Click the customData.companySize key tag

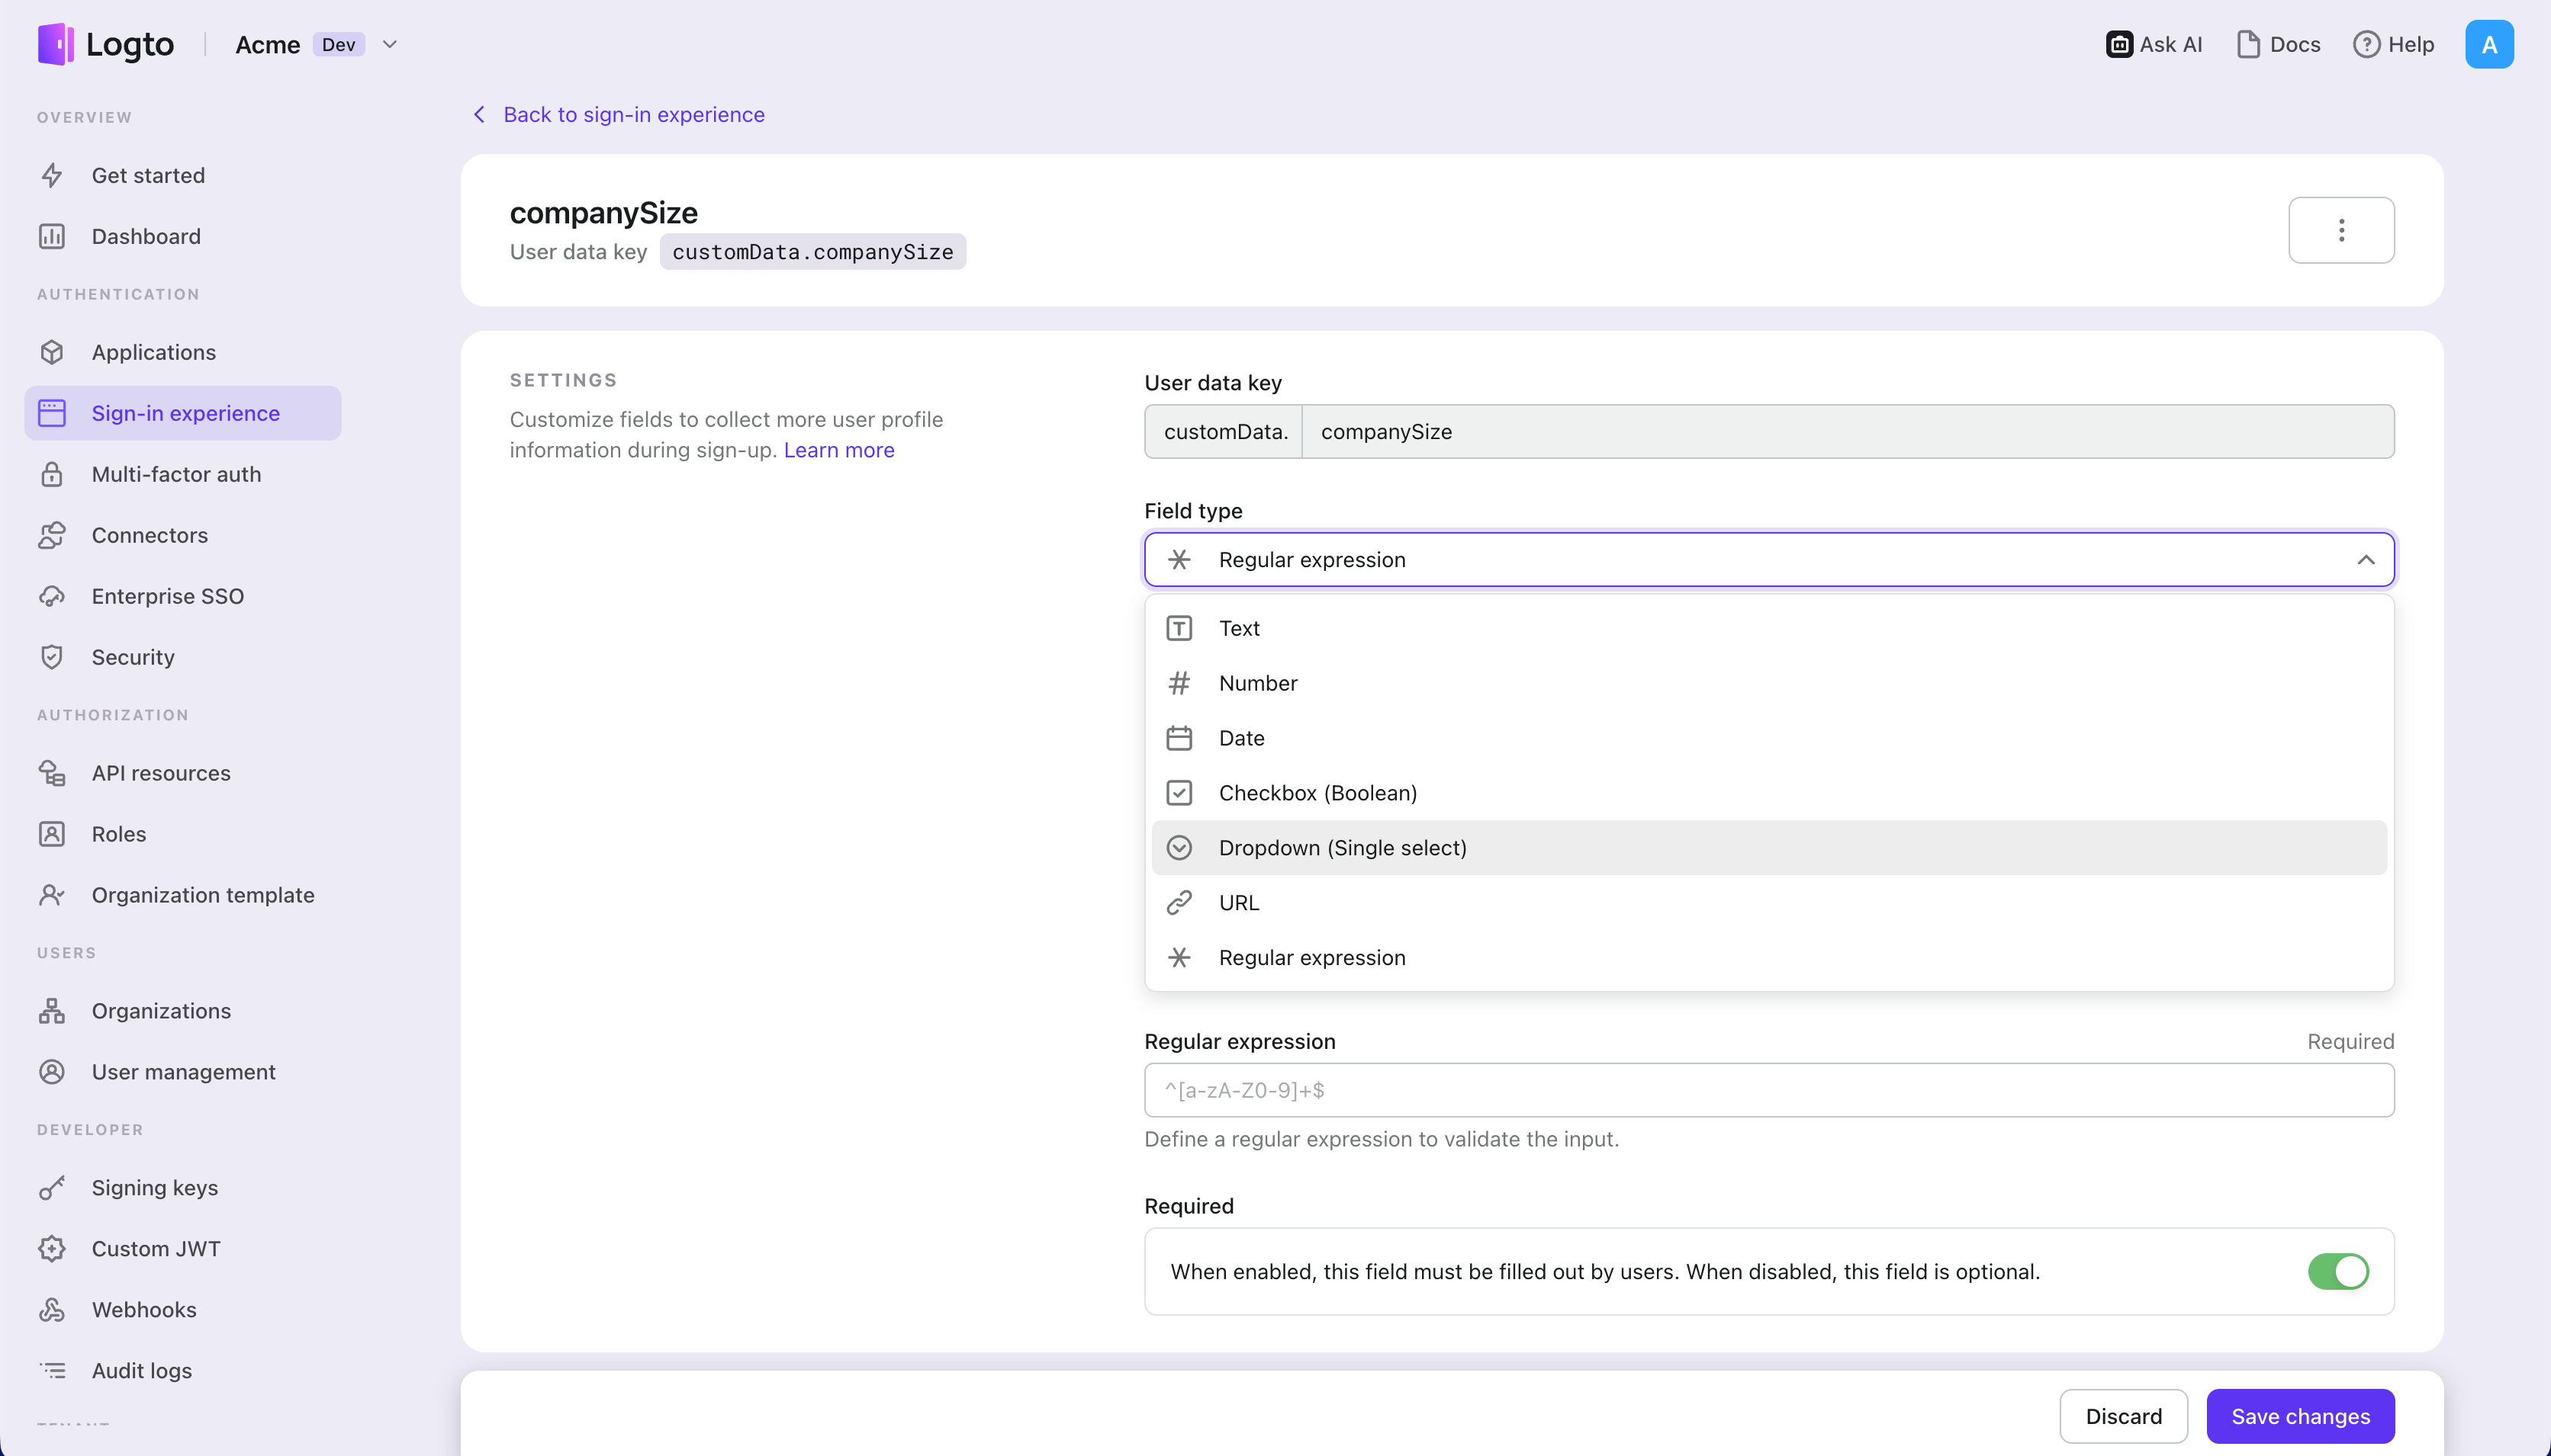[812, 252]
